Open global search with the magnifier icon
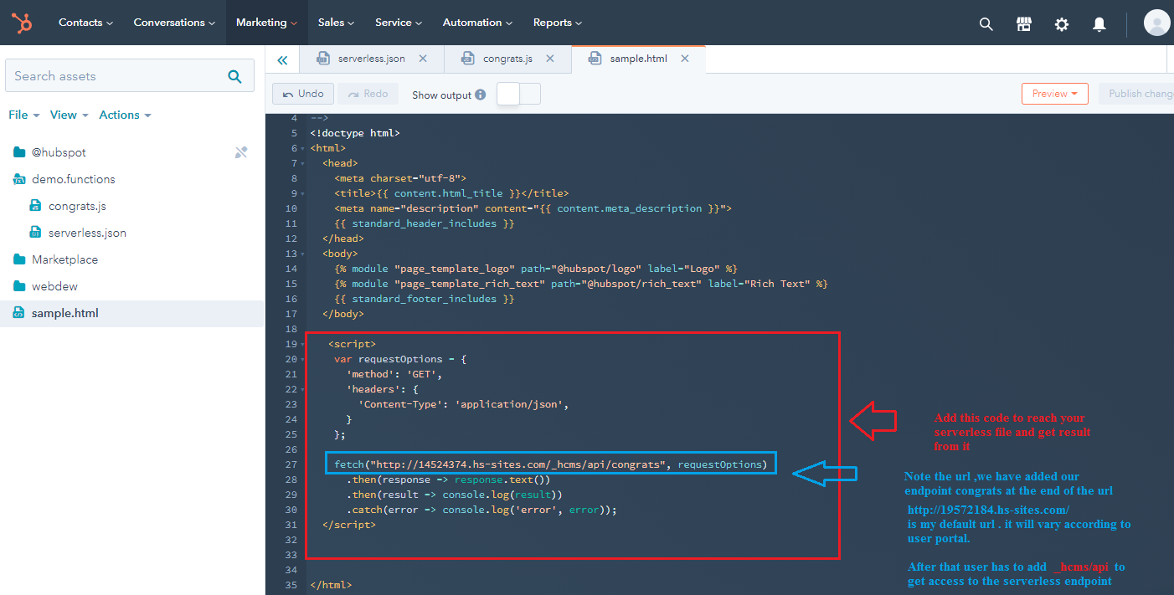The height and width of the screenshot is (595, 1174). (x=986, y=23)
